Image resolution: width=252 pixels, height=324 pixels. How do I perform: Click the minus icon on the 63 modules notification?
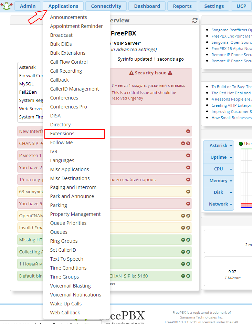(188, 191)
